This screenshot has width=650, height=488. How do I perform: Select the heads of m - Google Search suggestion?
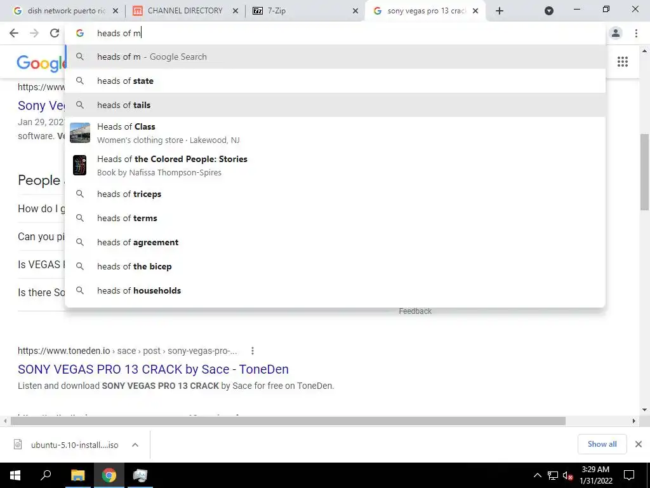click(x=335, y=57)
